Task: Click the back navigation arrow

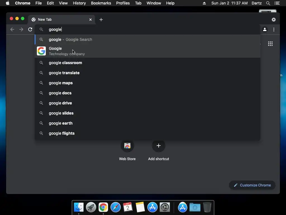Action: coord(12,29)
